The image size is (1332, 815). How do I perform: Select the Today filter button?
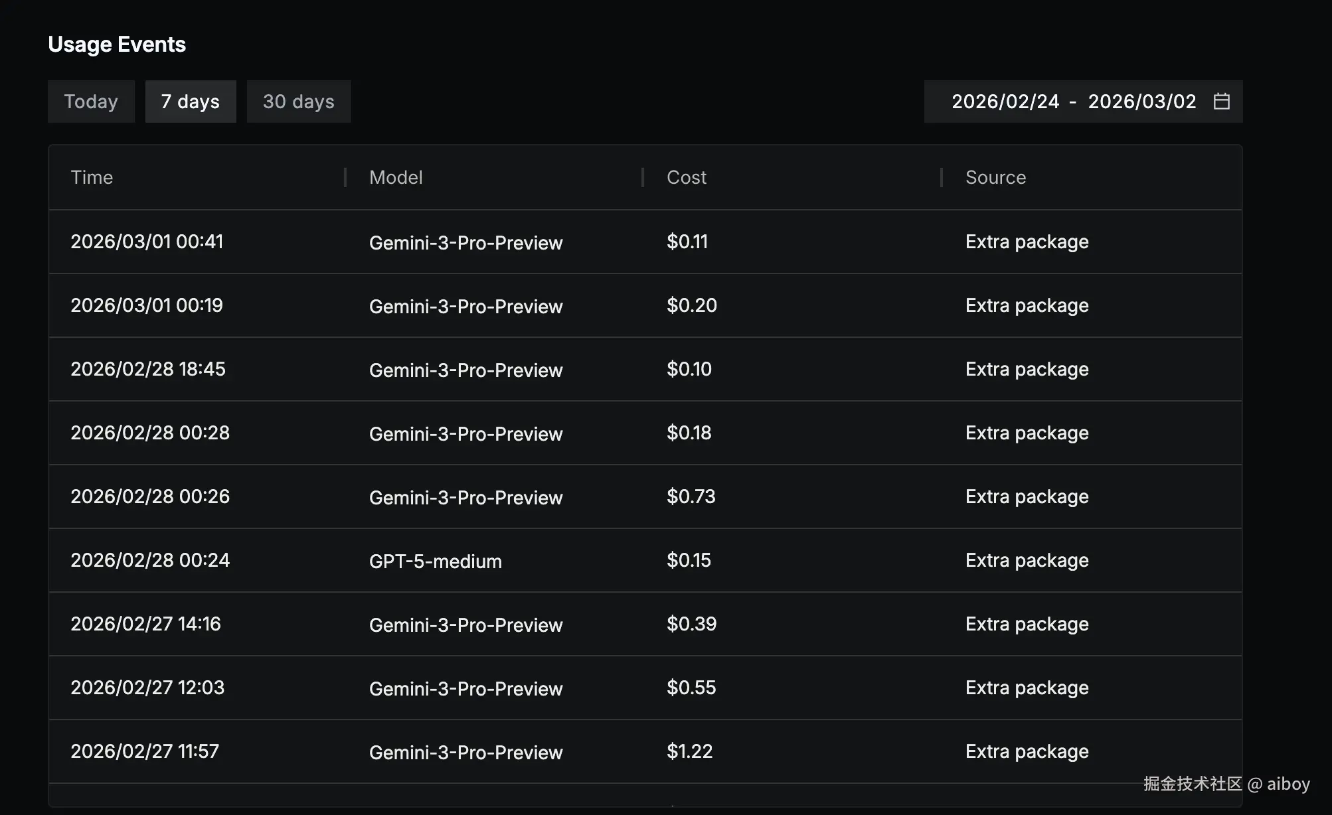[91, 102]
